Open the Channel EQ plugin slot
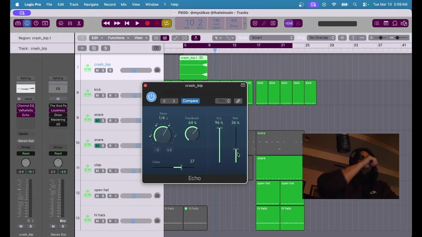Screen dimensions: 422x237 pos(26,106)
